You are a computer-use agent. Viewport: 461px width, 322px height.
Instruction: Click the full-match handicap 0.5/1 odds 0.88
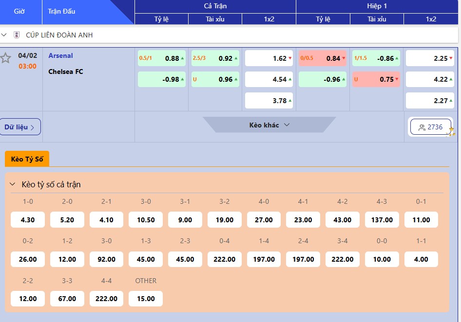[x=162, y=58]
